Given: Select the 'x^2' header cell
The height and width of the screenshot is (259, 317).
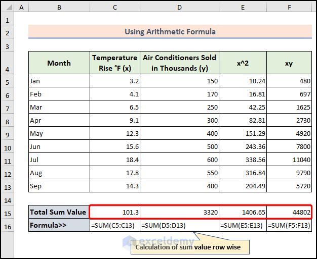Looking at the screenshot, I should [x=243, y=63].
